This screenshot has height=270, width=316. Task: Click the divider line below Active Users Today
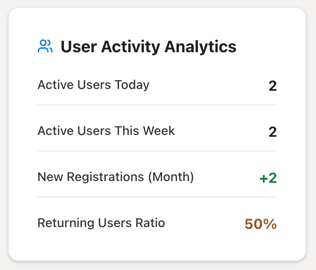click(x=157, y=105)
